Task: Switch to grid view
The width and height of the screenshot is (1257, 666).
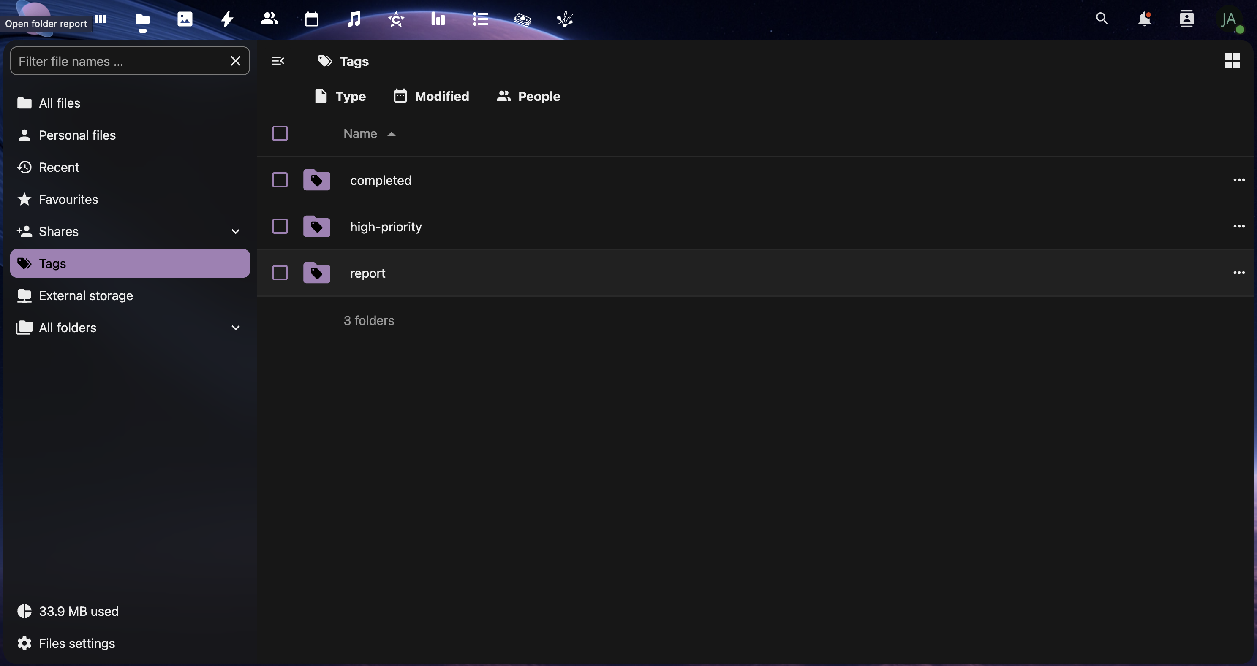Action: (1232, 61)
